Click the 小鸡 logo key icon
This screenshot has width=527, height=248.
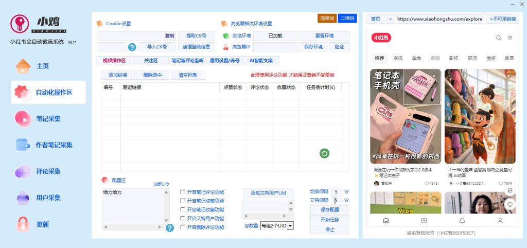[19, 24]
